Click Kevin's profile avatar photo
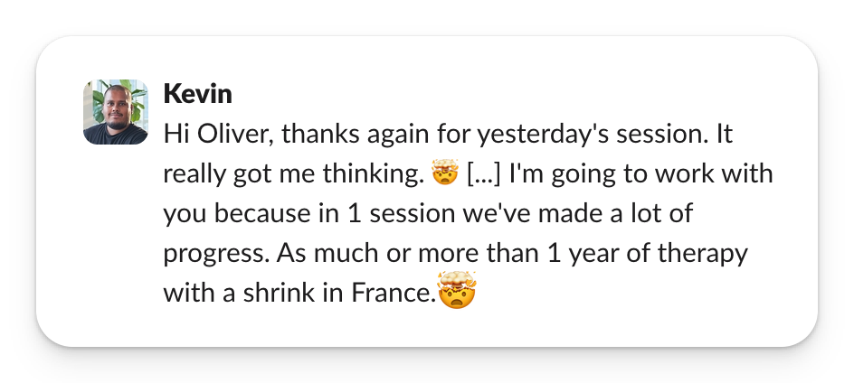 pos(115,112)
